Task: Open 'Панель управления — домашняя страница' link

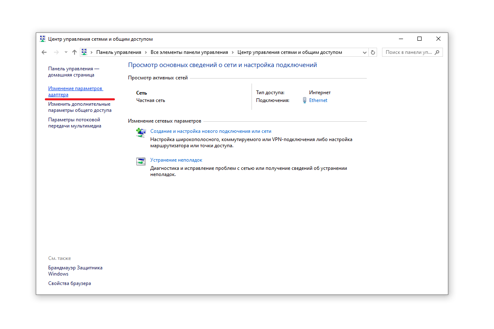Action: point(74,72)
